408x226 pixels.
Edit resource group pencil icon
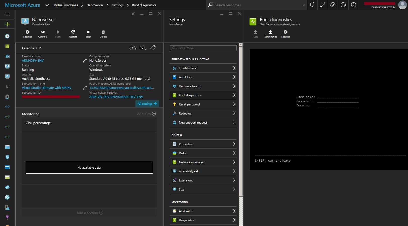pyautogui.click(x=85, y=61)
